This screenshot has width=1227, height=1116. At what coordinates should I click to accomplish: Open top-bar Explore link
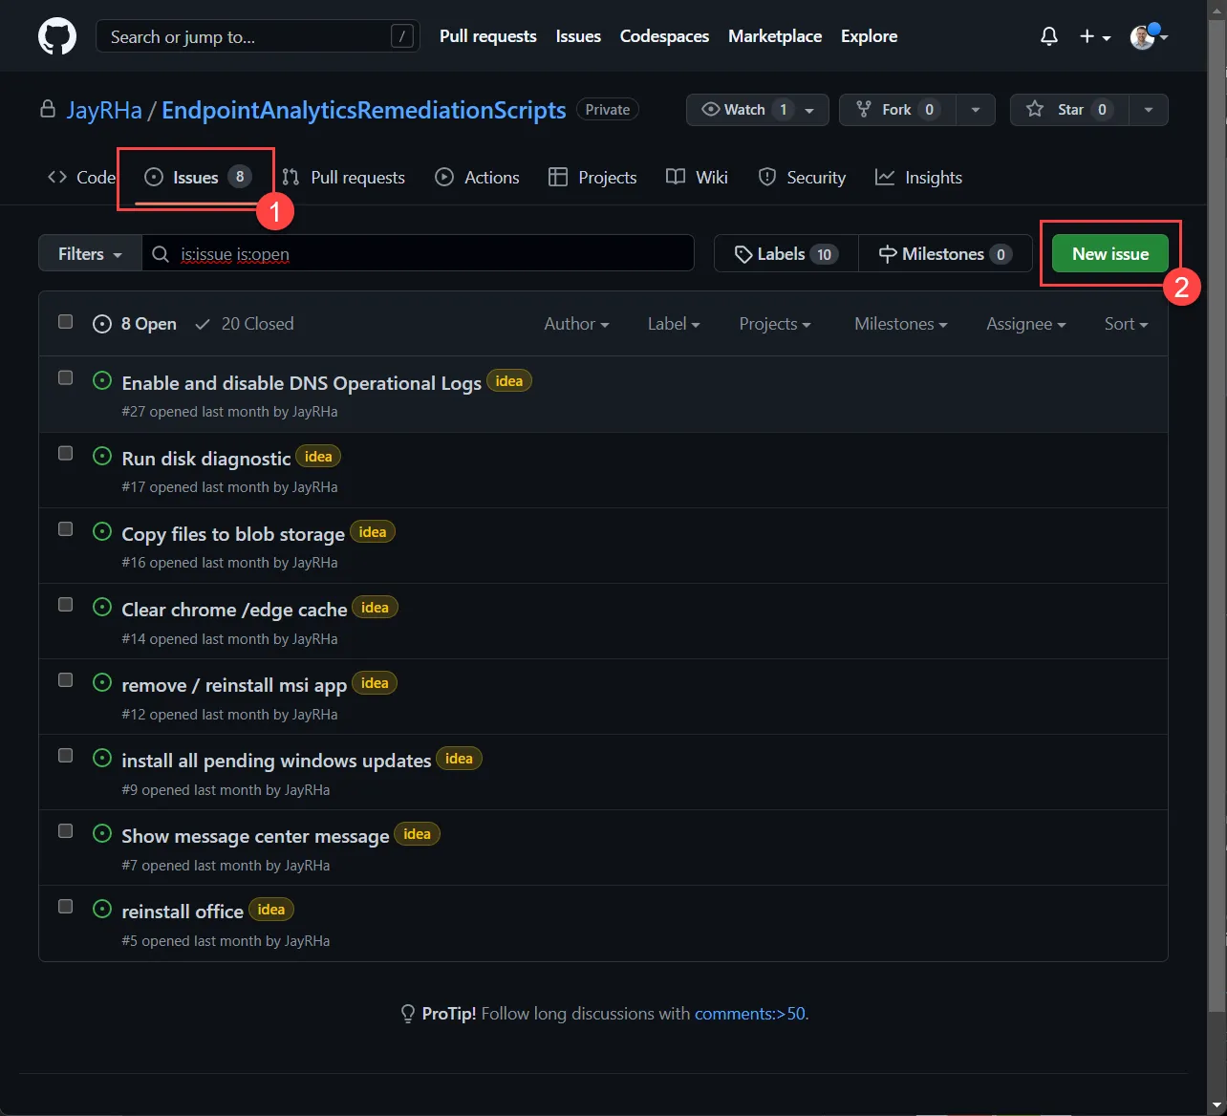(869, 36)
